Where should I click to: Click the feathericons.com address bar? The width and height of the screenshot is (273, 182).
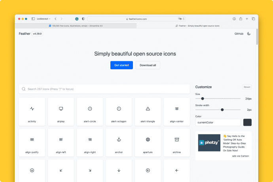point(136,19)
